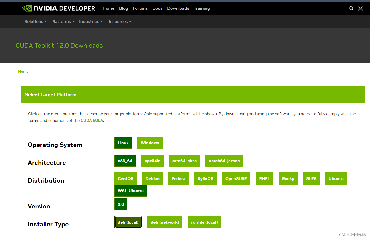Viewport: 370px width, 239px height.
Task: Choose Debian distribution
Action: tap(152, 178)
